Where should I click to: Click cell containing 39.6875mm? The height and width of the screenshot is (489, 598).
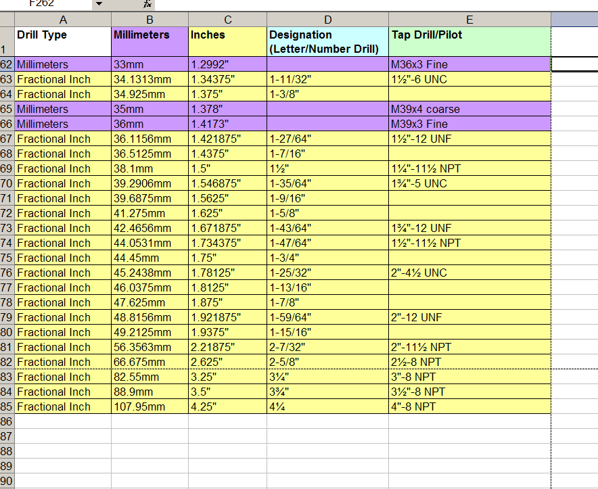point(150,198)
